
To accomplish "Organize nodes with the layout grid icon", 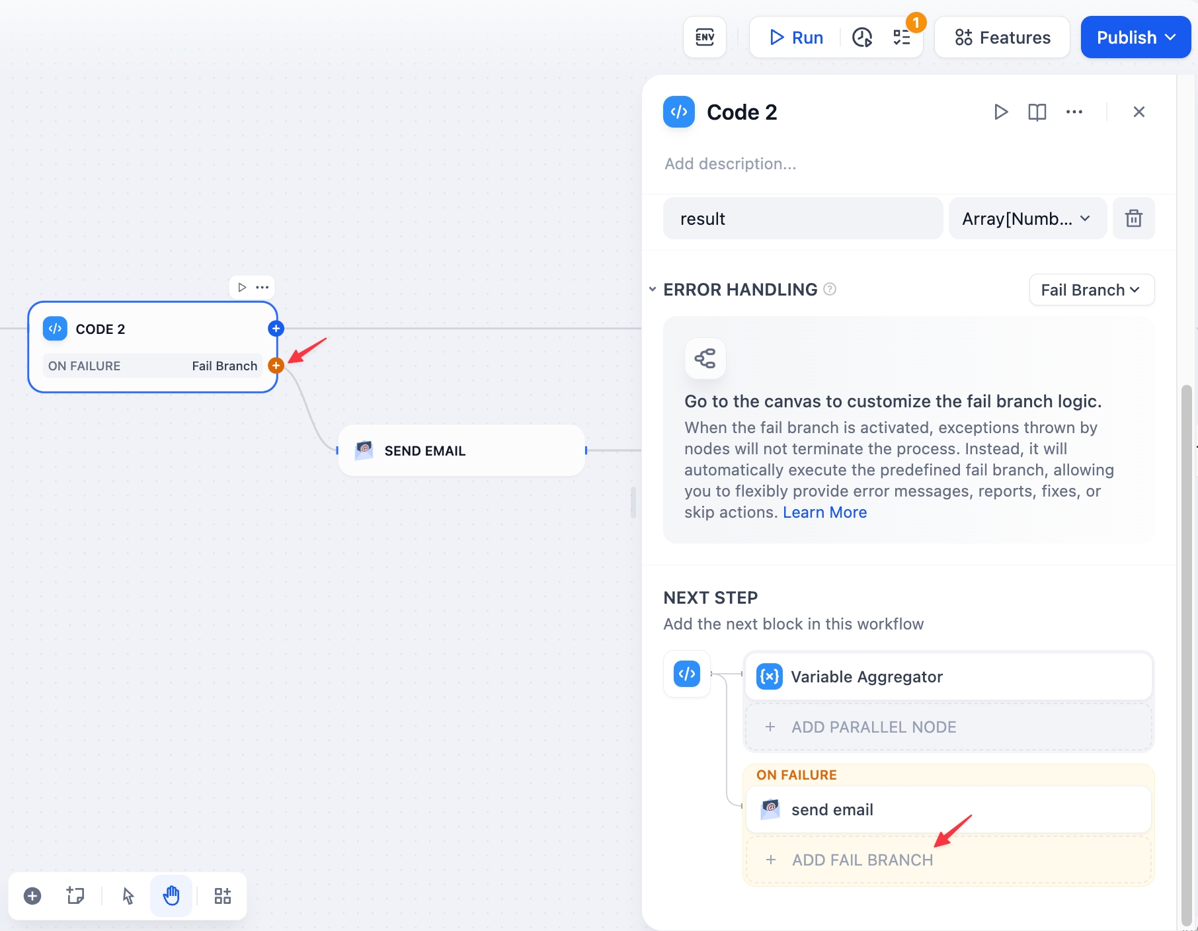I will point(223,896).
